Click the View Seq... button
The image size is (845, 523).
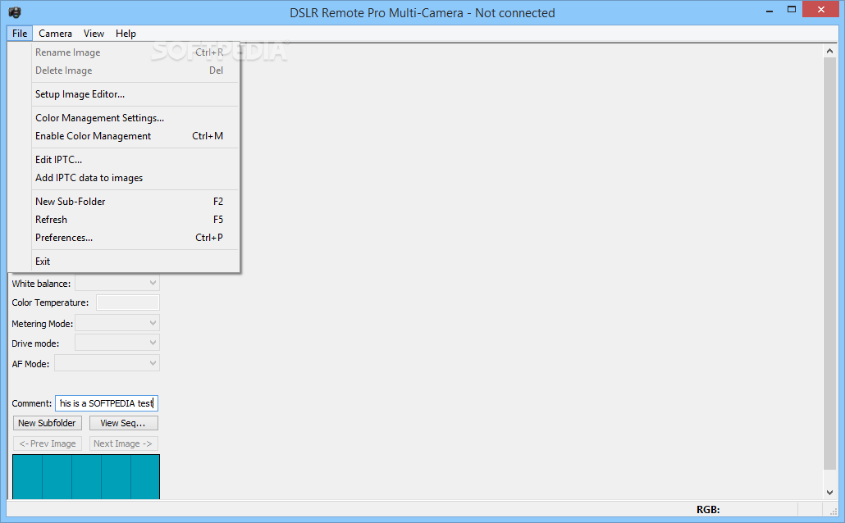tap(123, 423)
